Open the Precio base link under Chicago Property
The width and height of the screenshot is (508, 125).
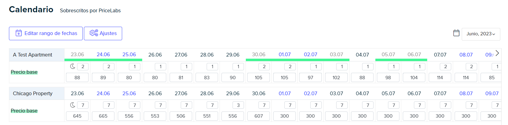click(24, 111)
